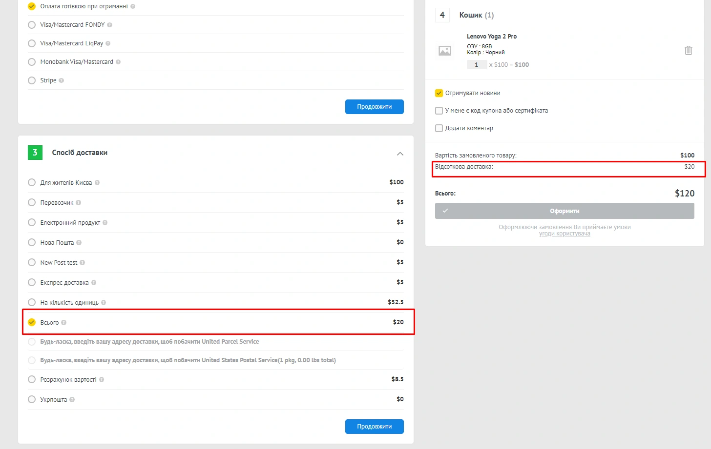Select Нова Пошта delivery method
711x449 pixels.
[x=32, y=242]
